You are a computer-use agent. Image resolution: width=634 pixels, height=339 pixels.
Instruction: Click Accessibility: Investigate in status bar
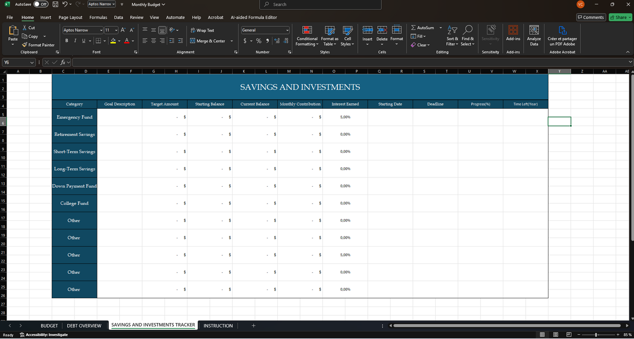44,335
